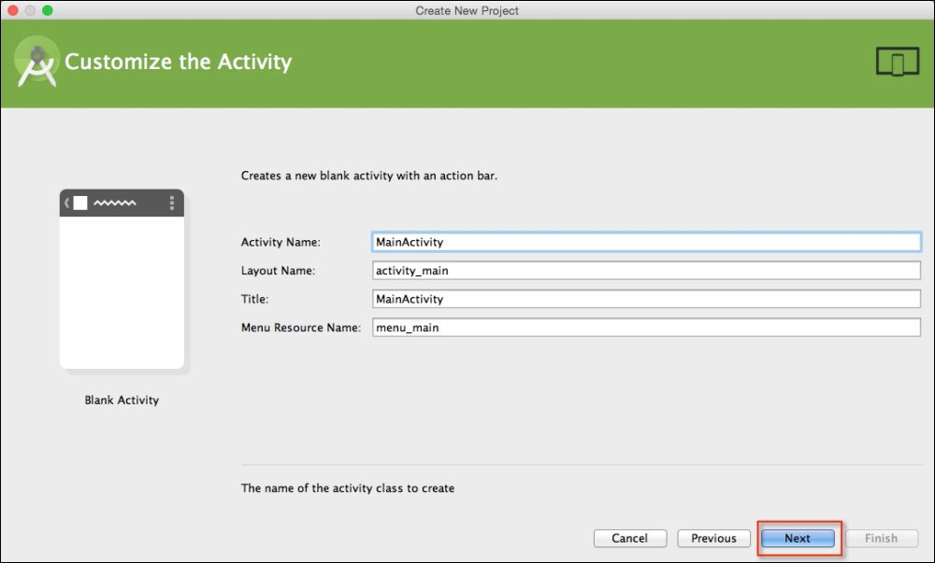Proceed by clicking Next
Screen dimensions: 935x563
tap(798, 539)
